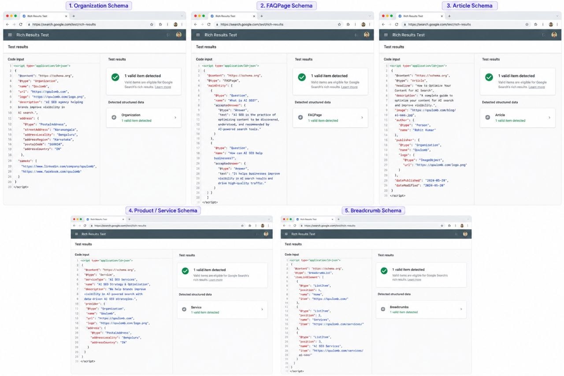
Task: Open hamburger menu in Organization Schema window
Action: click(10, 35)
